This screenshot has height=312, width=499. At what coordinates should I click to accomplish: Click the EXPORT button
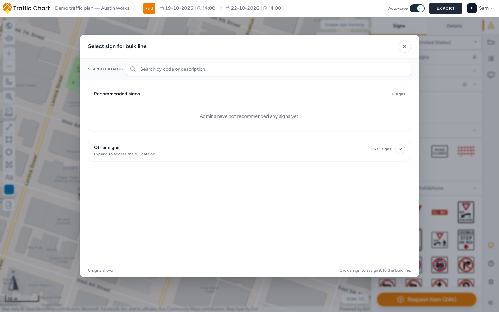click(x=446, y=8)
